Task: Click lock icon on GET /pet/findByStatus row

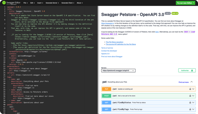Action: pos(190,103)
